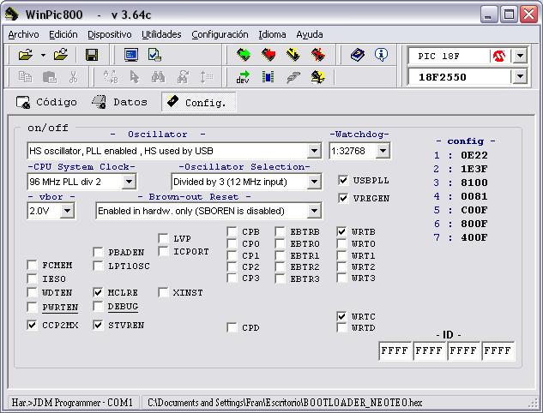The width and height of the screenshot is (543, 413).
Task: Click the Save file floppy disk icon
Action: [92, 55]
